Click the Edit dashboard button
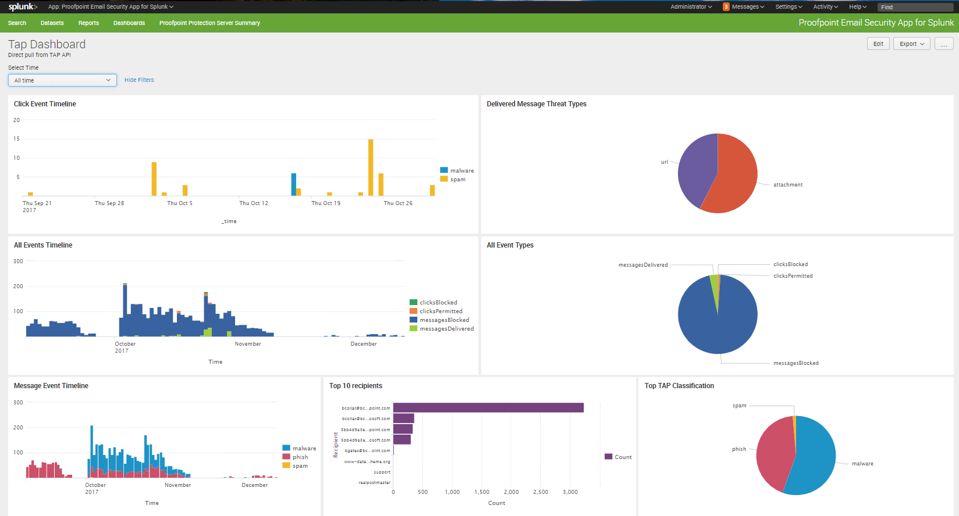The image size is (959, 516). coord(878,44)
